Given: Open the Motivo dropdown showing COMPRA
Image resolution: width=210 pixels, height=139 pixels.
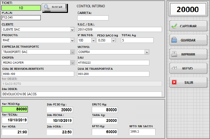Looking at the screenshot, I should (x=147, y=52).
